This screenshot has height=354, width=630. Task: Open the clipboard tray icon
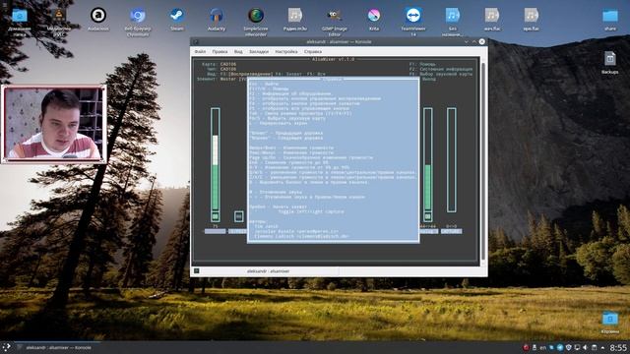(594, 347)
